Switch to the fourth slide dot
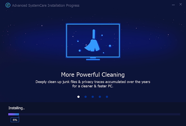The image size is (186, 126). 100,97
